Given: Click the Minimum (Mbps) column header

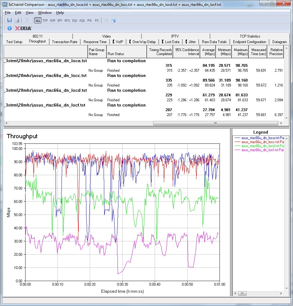Looking at the screenshot, I should 224,52.
